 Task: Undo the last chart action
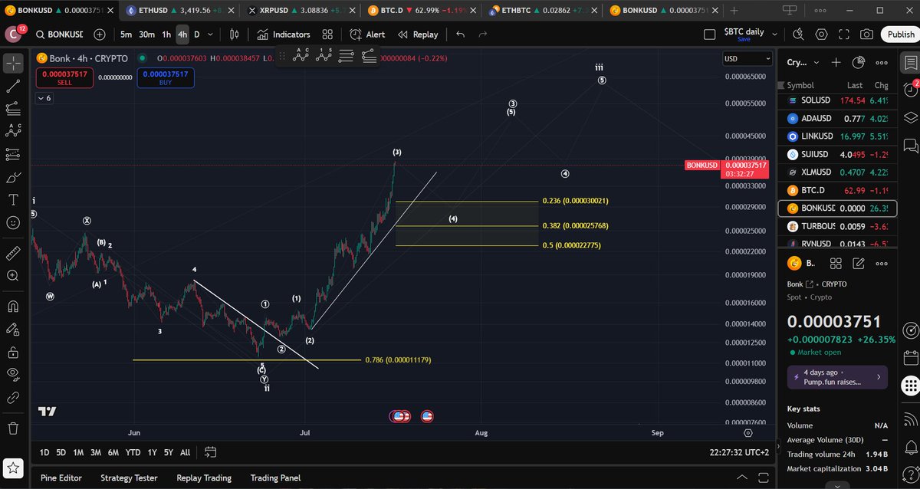[460, 34]
